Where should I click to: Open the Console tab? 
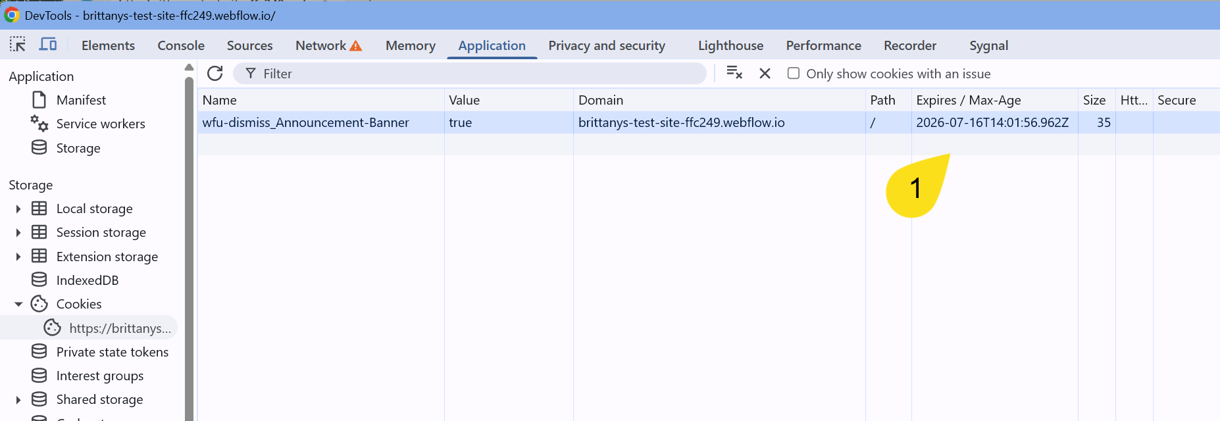pos(181,45)
